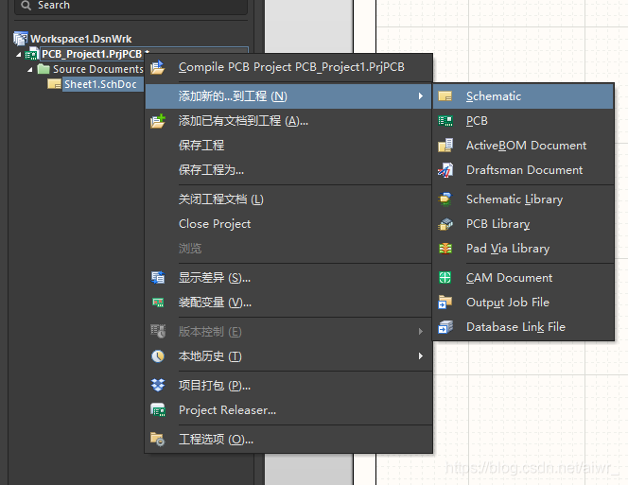Open 本地历史 (T) entry
The image size is (628, 485).
288,356
